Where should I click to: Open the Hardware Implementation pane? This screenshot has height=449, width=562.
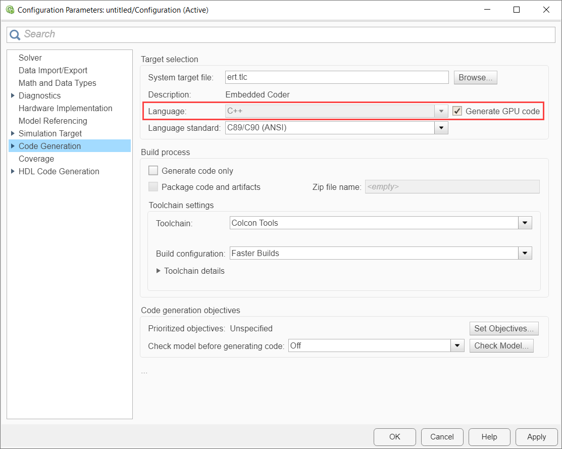point(65,108)
